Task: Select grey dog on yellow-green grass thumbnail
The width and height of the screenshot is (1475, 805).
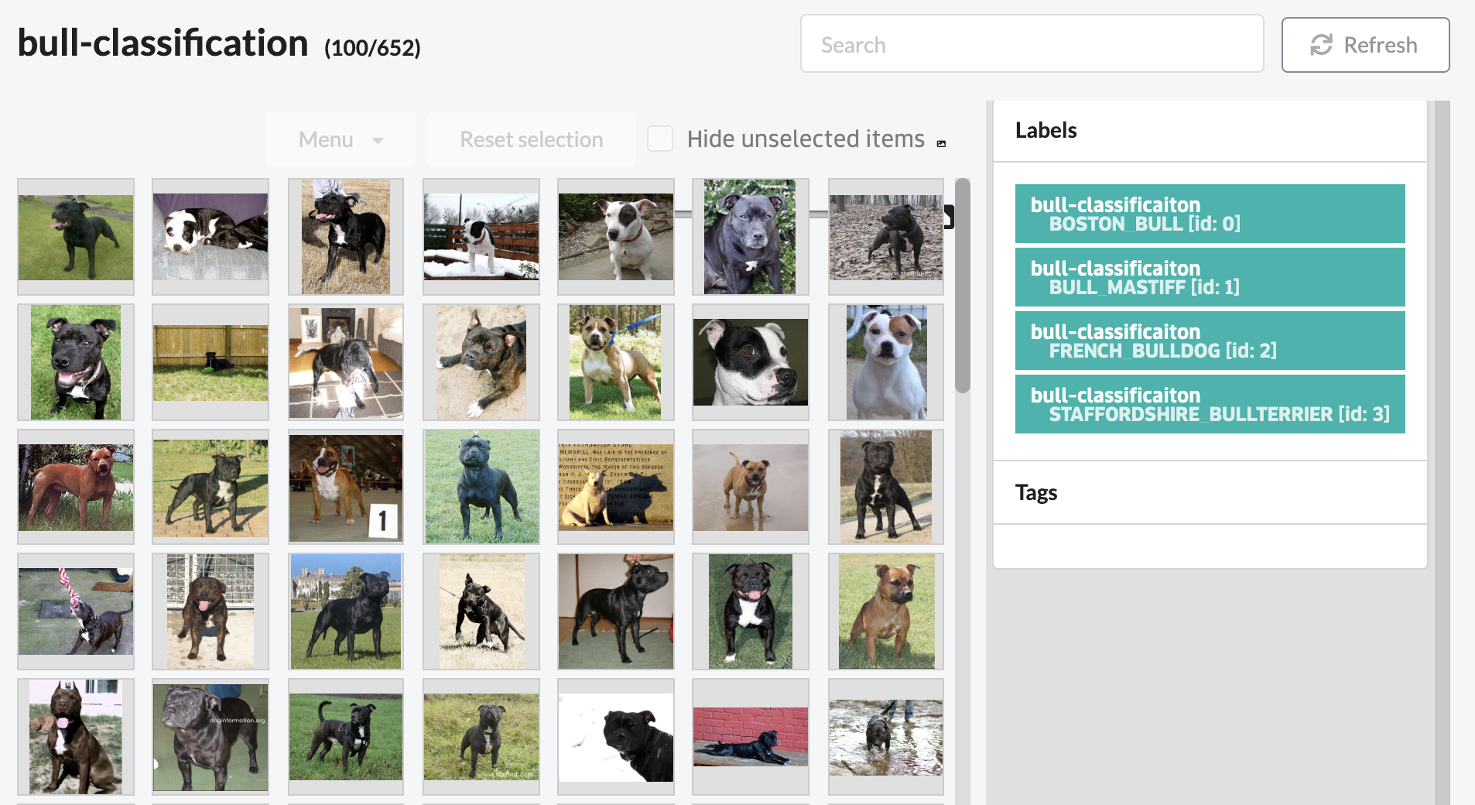Action: tap(481, 737)
